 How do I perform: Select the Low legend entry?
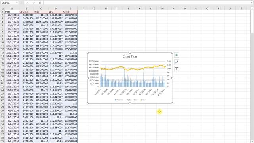[135, 100]
